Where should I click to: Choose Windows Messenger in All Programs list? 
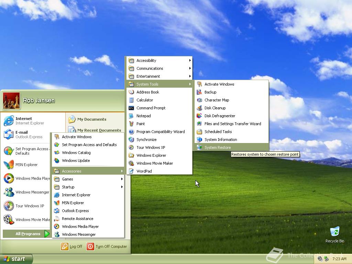[x=88, y=234]
